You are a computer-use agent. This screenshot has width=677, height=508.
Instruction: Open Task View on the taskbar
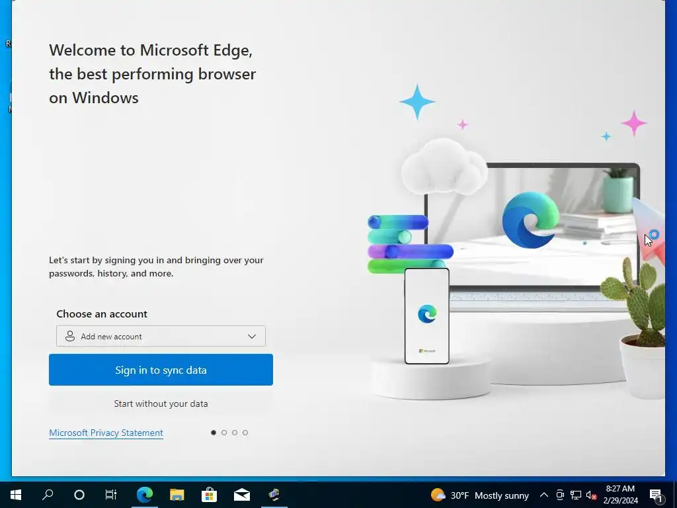(111, 495)
